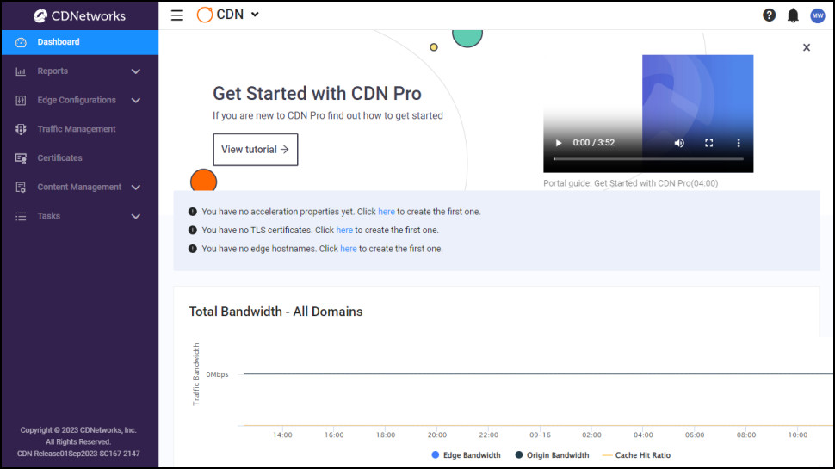Close the Get Started banner

pyautogui.click(x=807, y=47)
